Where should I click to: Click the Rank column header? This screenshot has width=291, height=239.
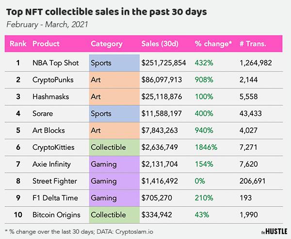(x=18, y=44)
